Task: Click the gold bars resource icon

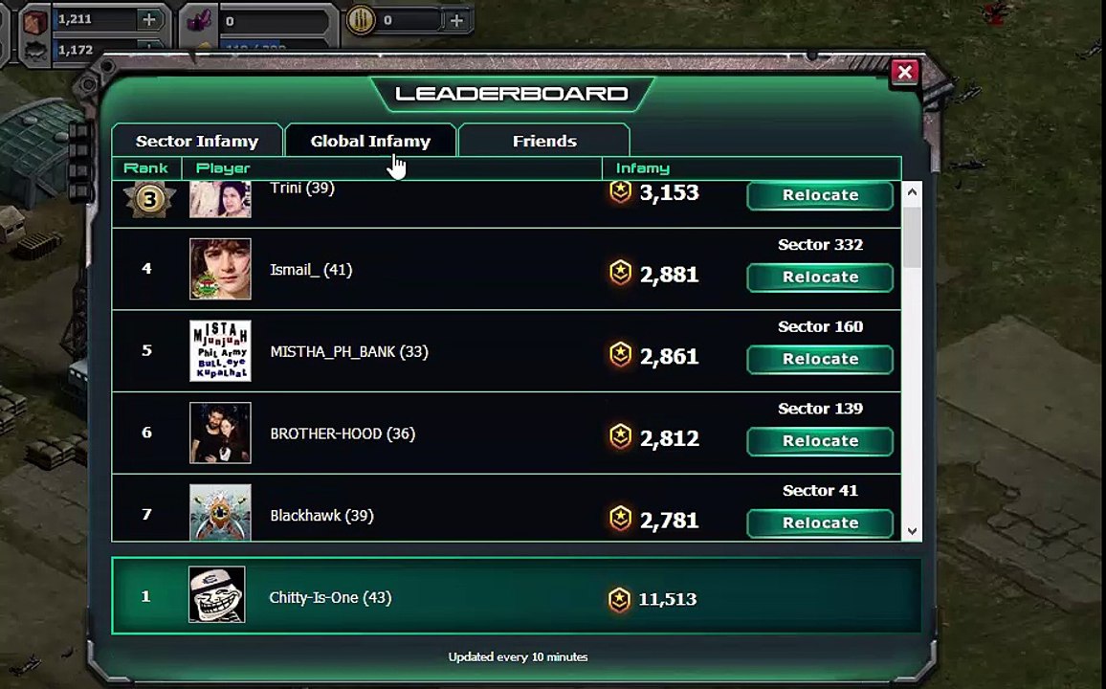Action: tap(360, 20)
